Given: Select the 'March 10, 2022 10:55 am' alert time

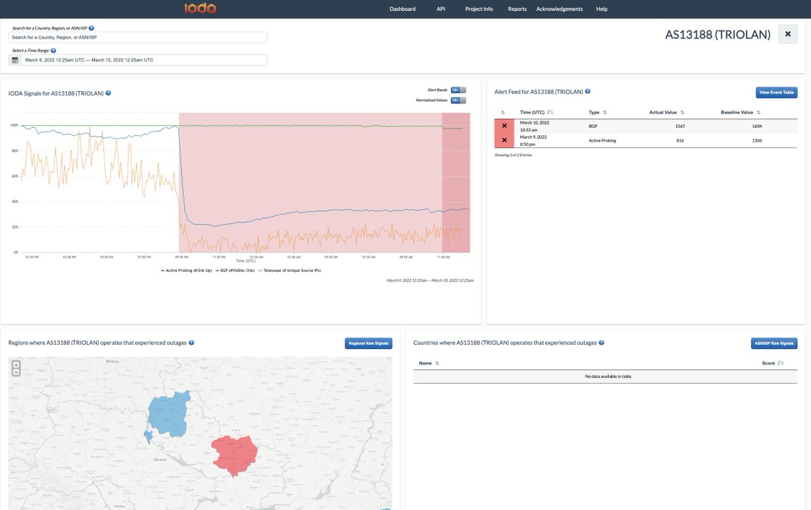Looking at the screenshot, I should pyautogui.click(x=535, y=126).
